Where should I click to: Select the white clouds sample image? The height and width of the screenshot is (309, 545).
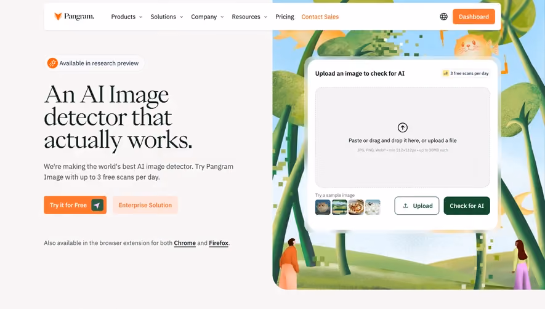click(x=373, y=207)
